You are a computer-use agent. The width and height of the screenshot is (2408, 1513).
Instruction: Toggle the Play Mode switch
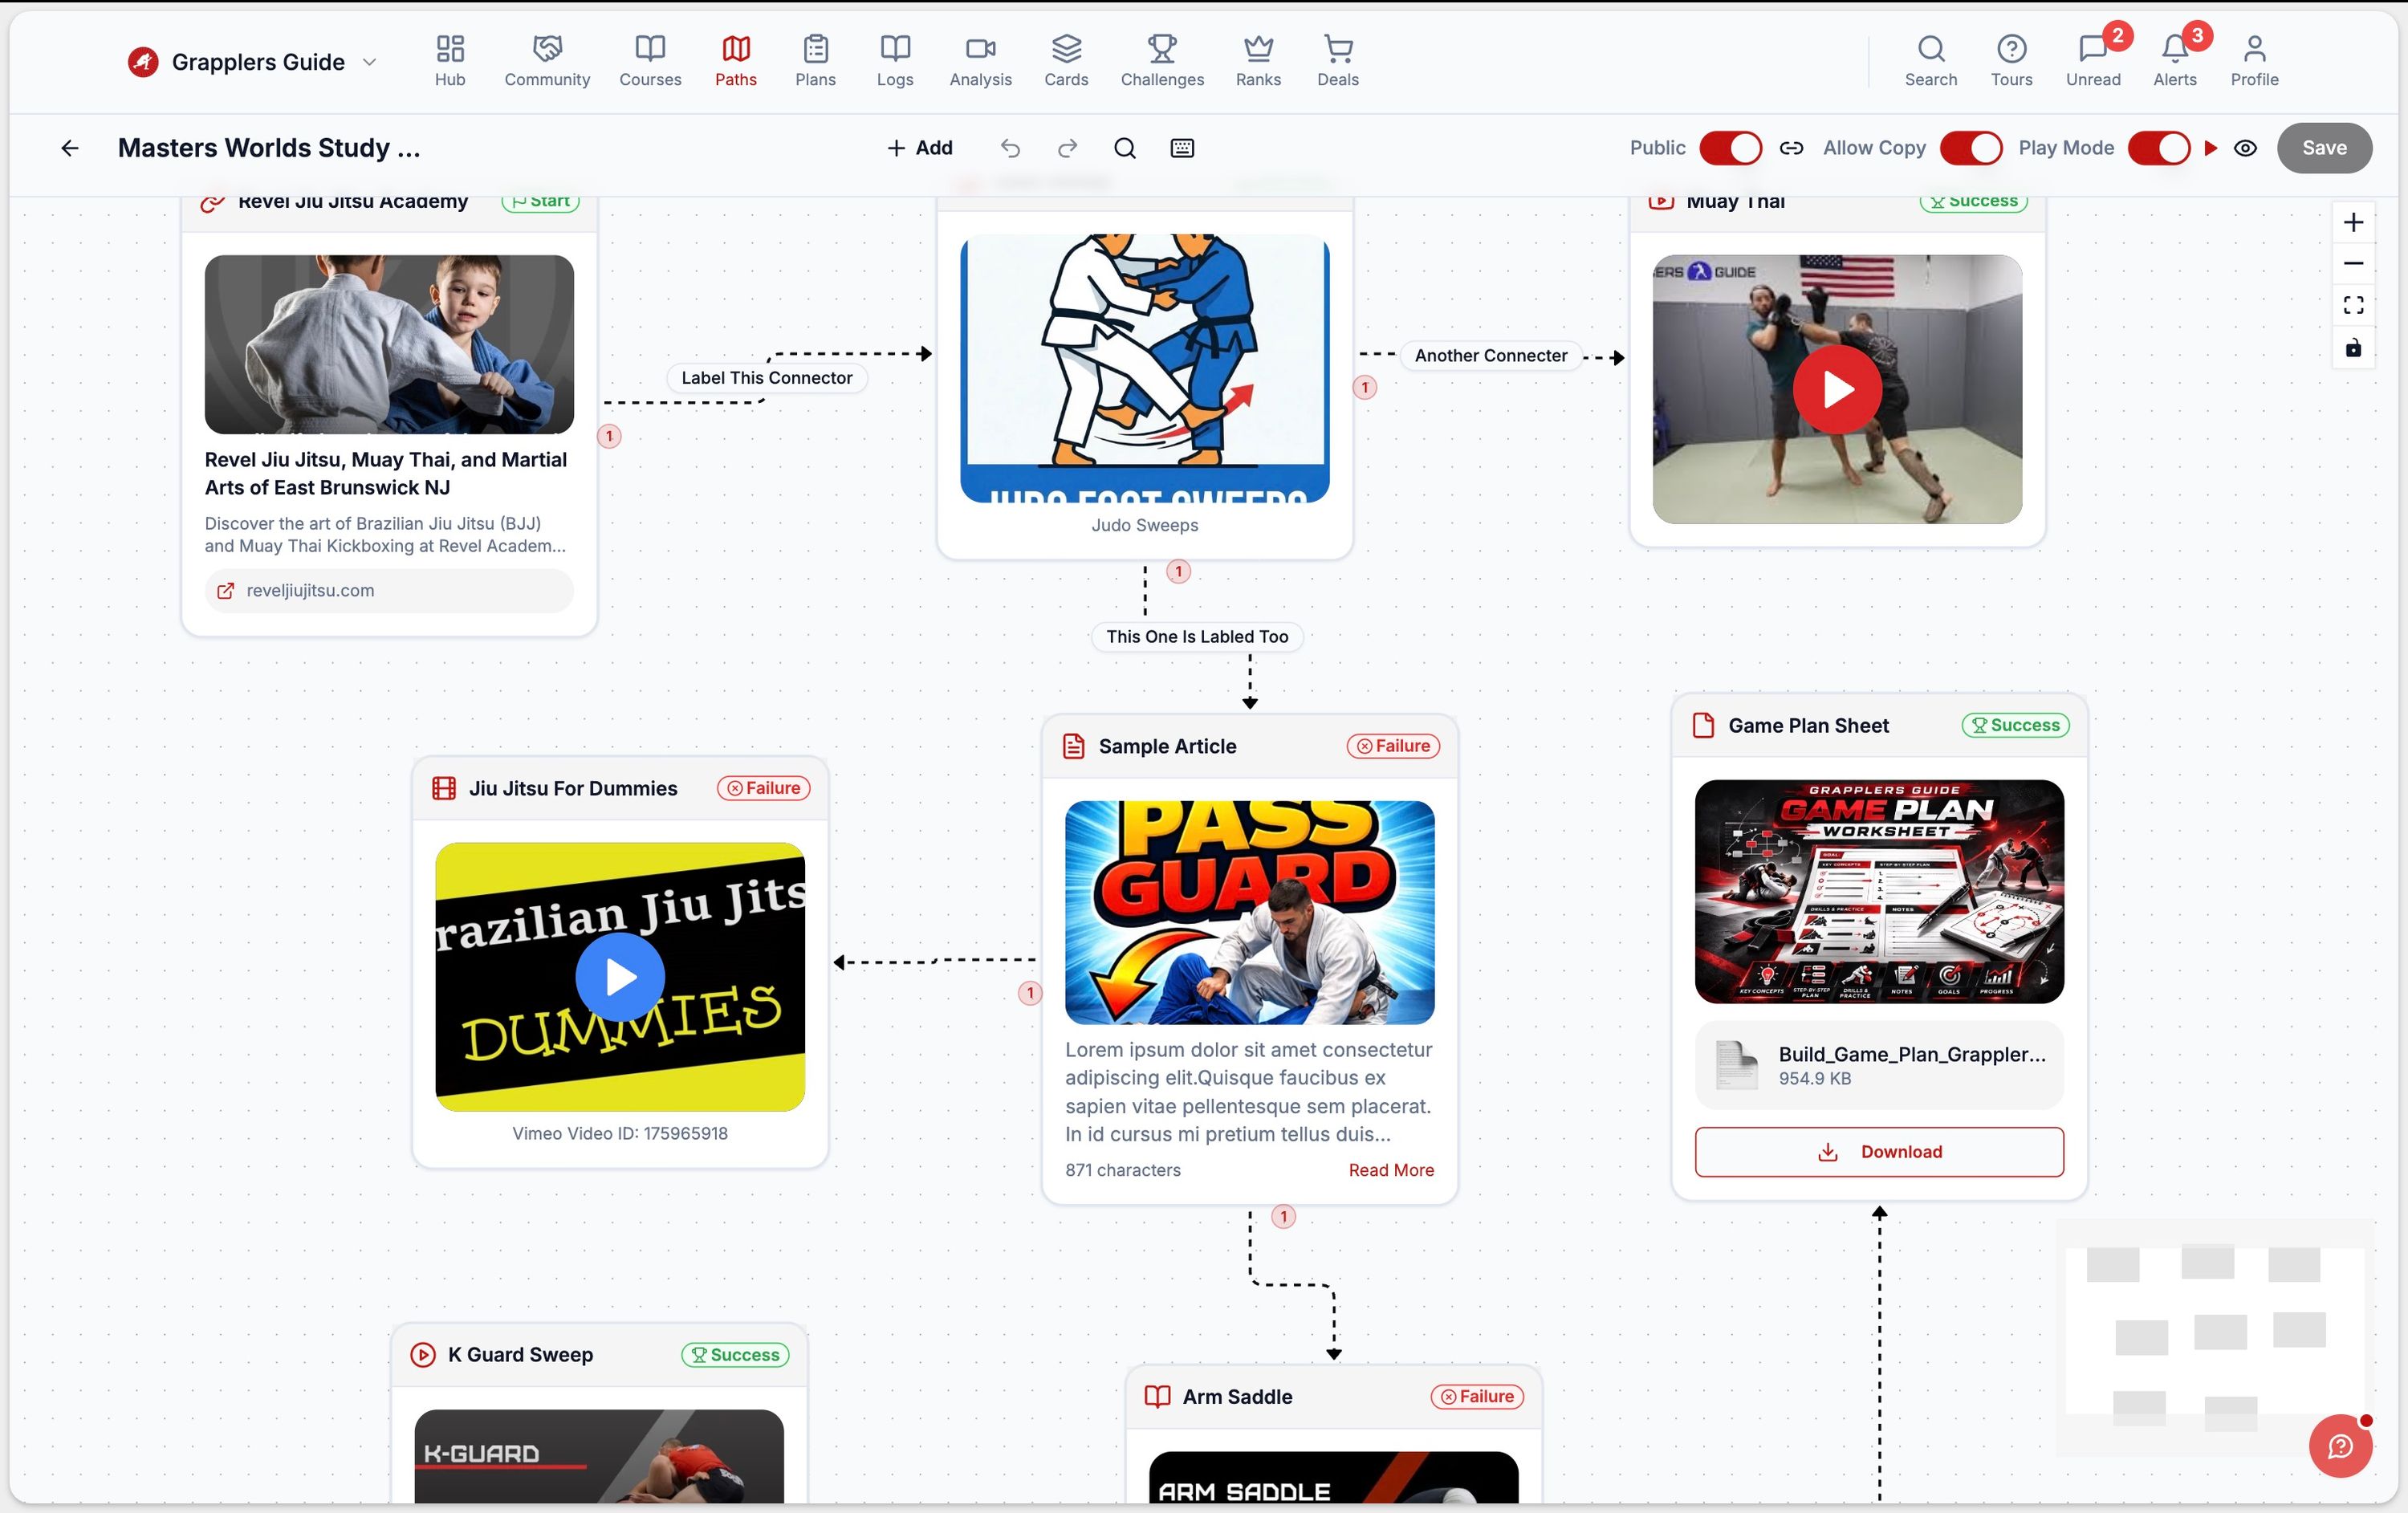(x=2159, y=148)
